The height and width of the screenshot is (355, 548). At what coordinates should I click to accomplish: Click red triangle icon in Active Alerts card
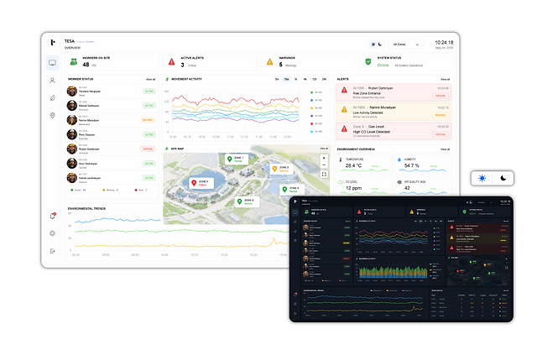(171, 62)
